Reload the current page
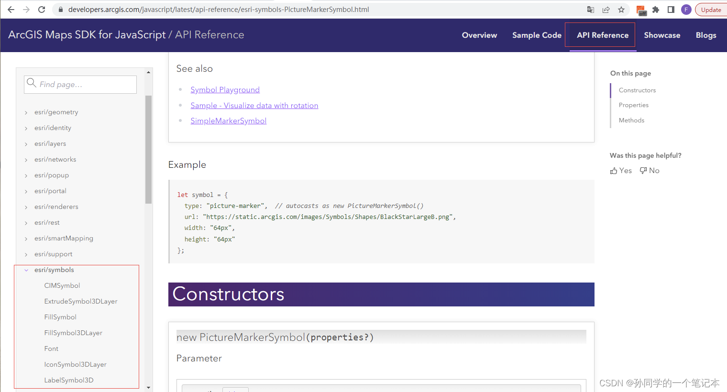 coord(42,10)
